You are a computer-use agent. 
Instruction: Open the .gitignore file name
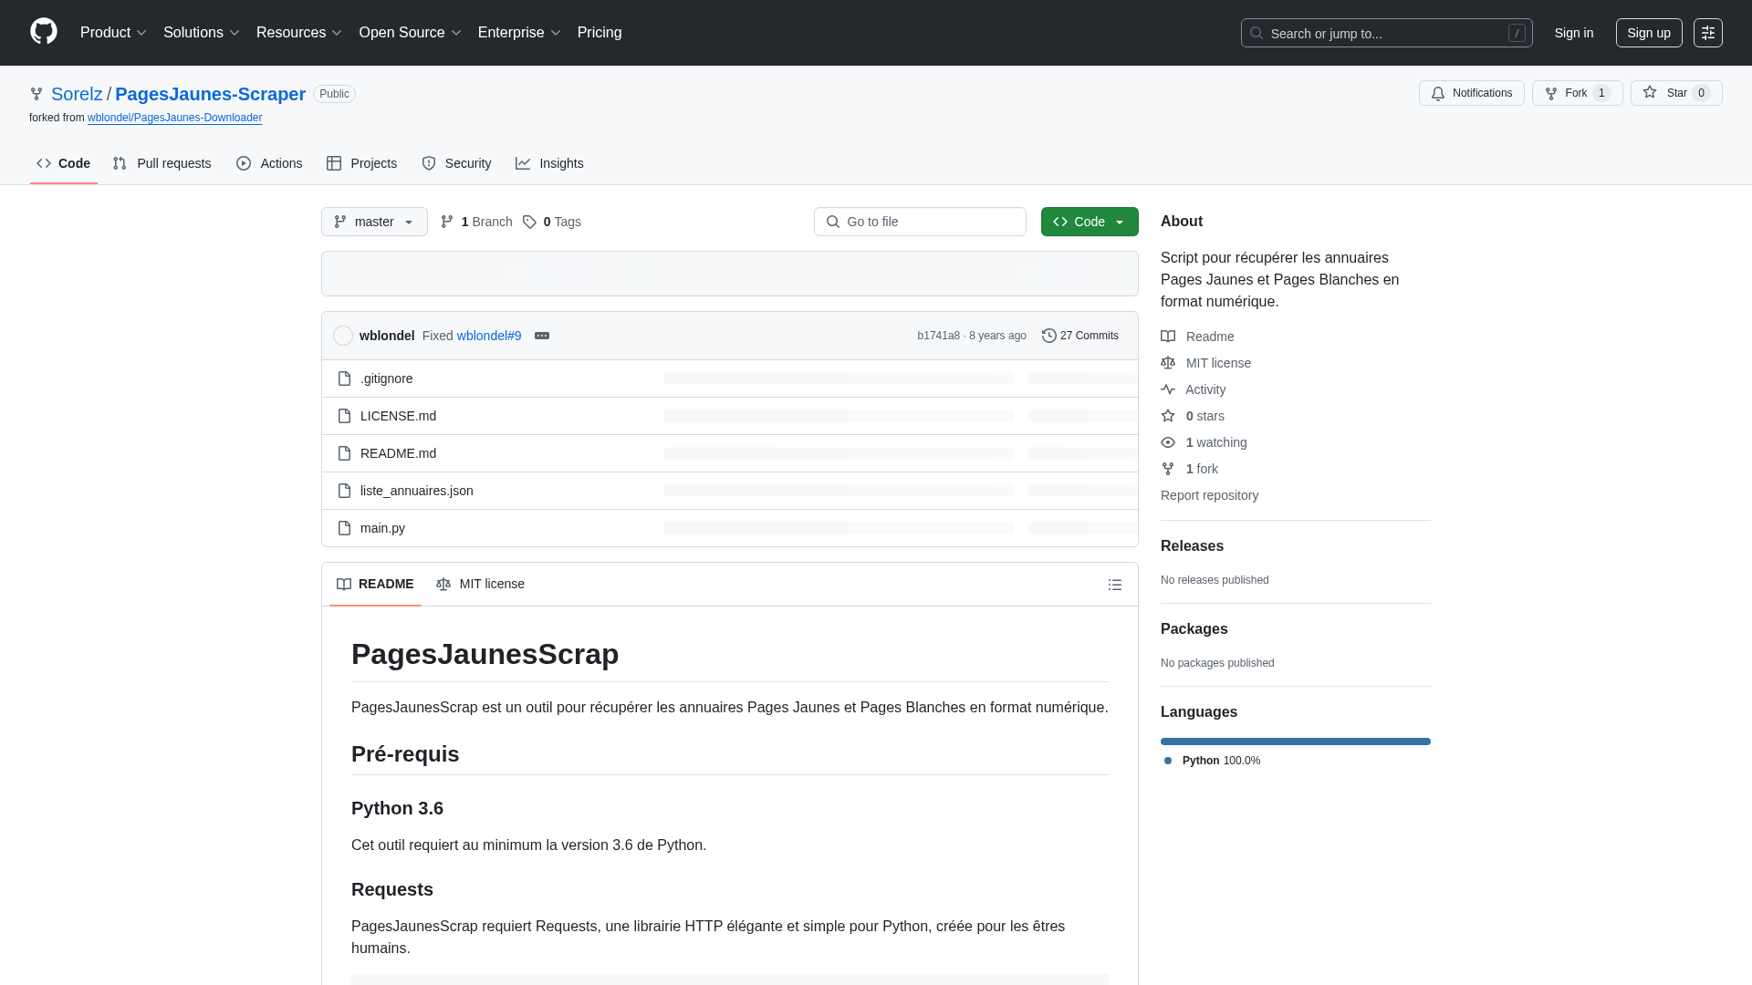pyautogui.click(x=386, y=378)
